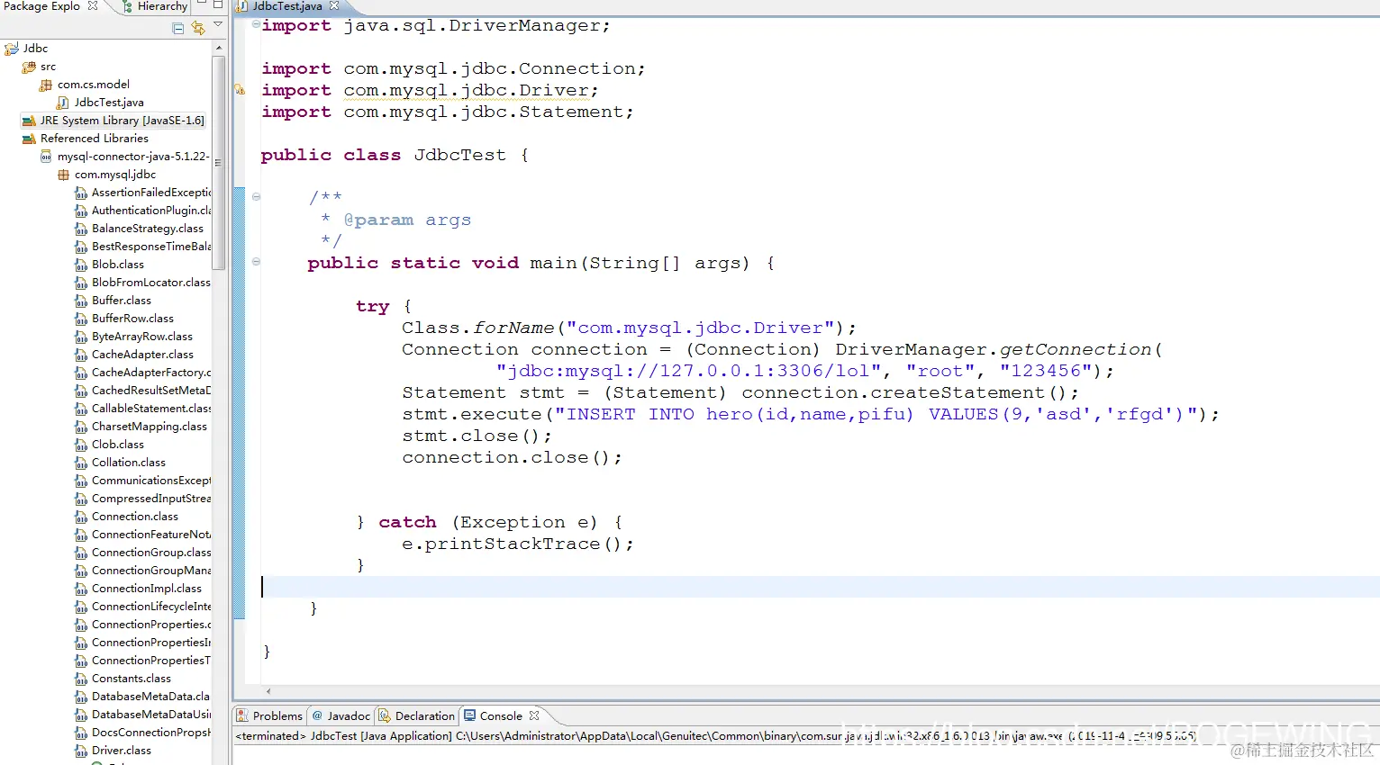The height and width of the screenshot is (765, 1380).
Task: Click the Jdbc project icon
Action: pos(12,49)
